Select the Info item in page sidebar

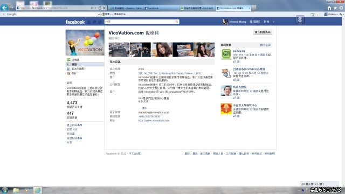85,64
